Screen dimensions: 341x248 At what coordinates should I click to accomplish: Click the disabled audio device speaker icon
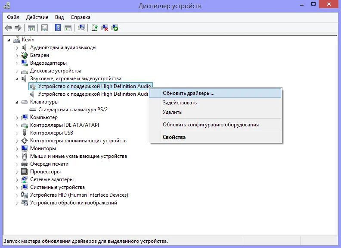click(33, 86)
